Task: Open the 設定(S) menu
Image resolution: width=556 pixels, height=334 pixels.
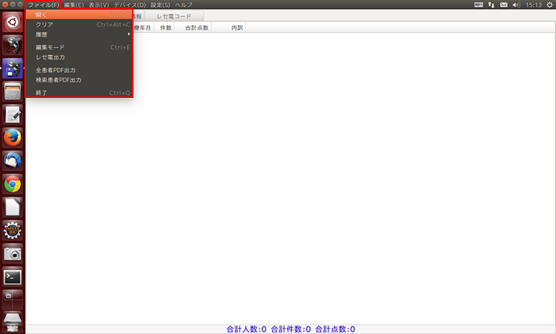Action: coord(160,5)
